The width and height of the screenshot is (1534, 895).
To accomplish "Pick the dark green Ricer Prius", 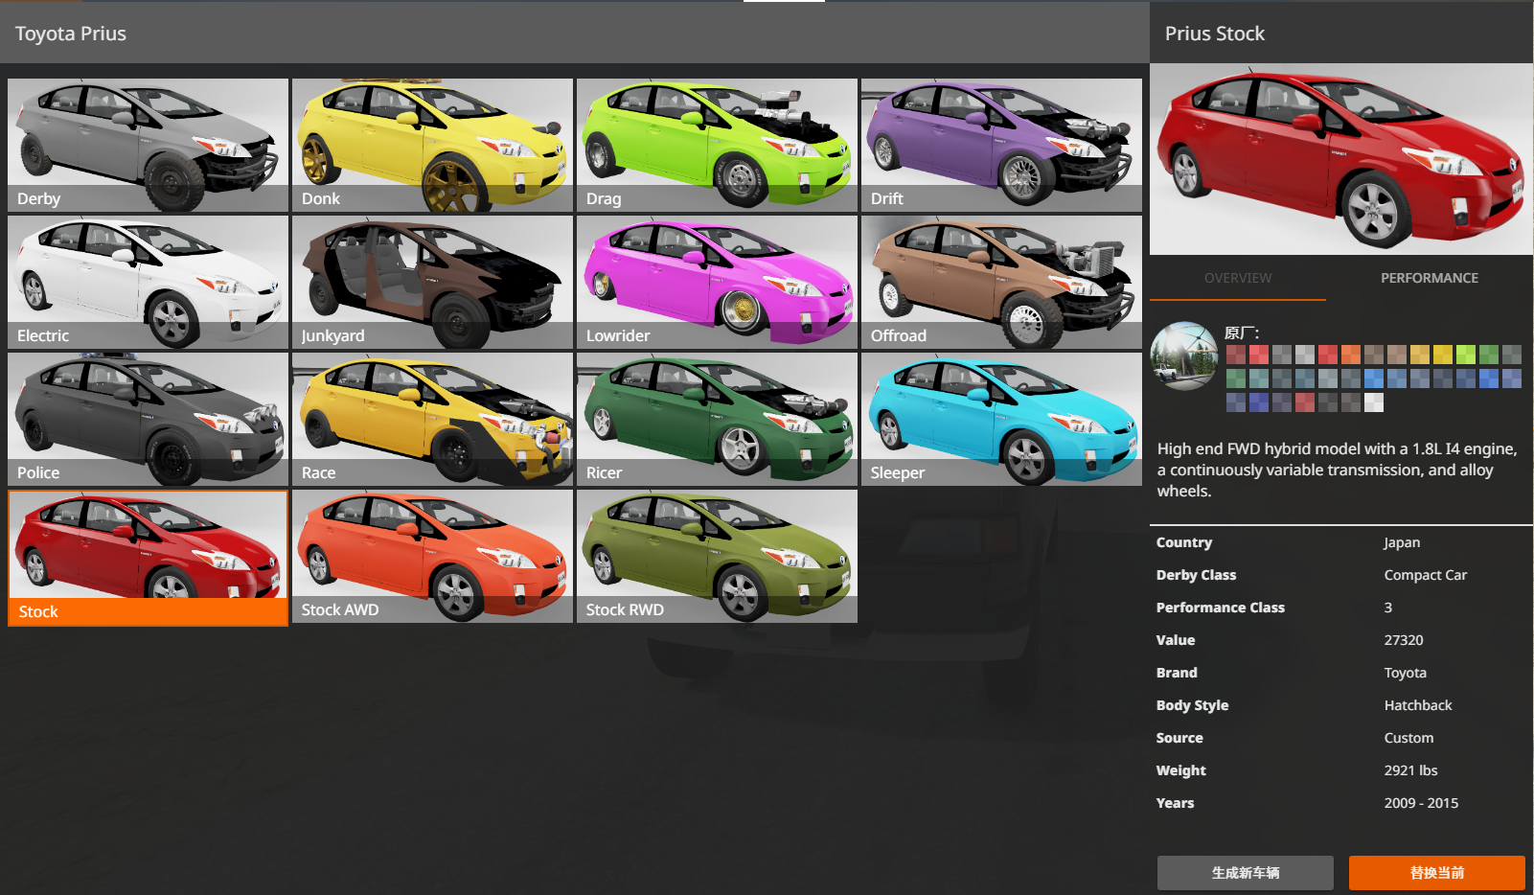I will 717,419.
